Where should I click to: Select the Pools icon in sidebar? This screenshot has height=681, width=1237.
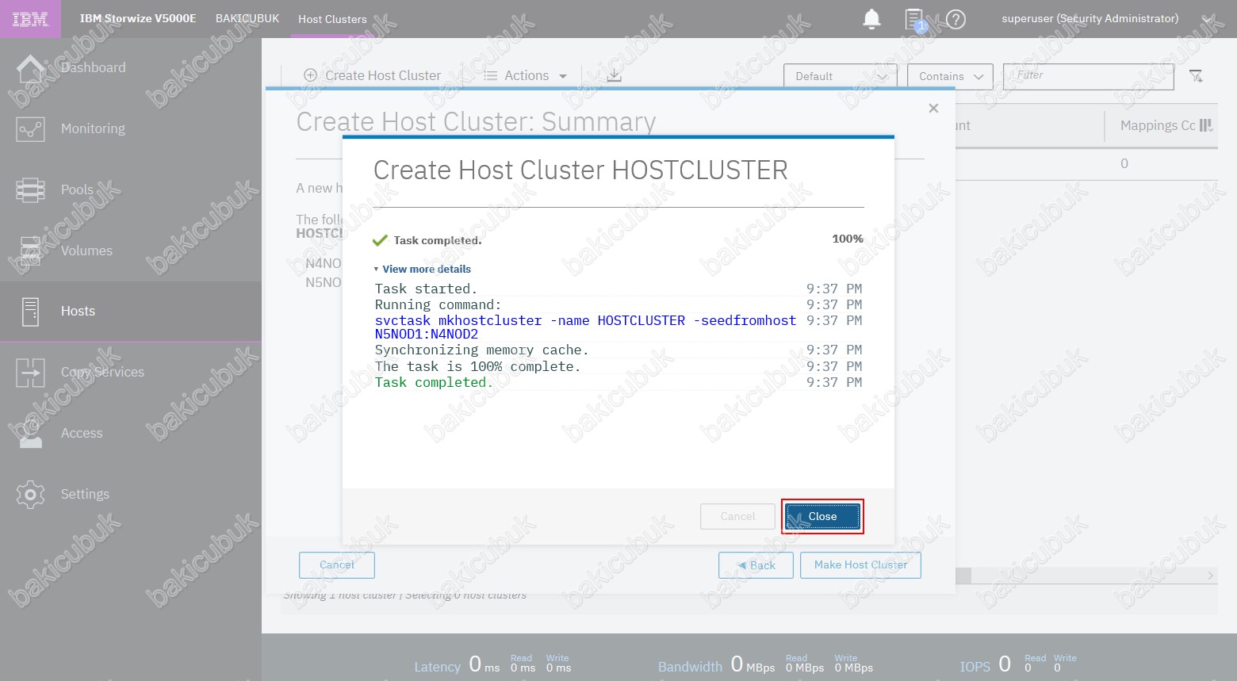30,190
